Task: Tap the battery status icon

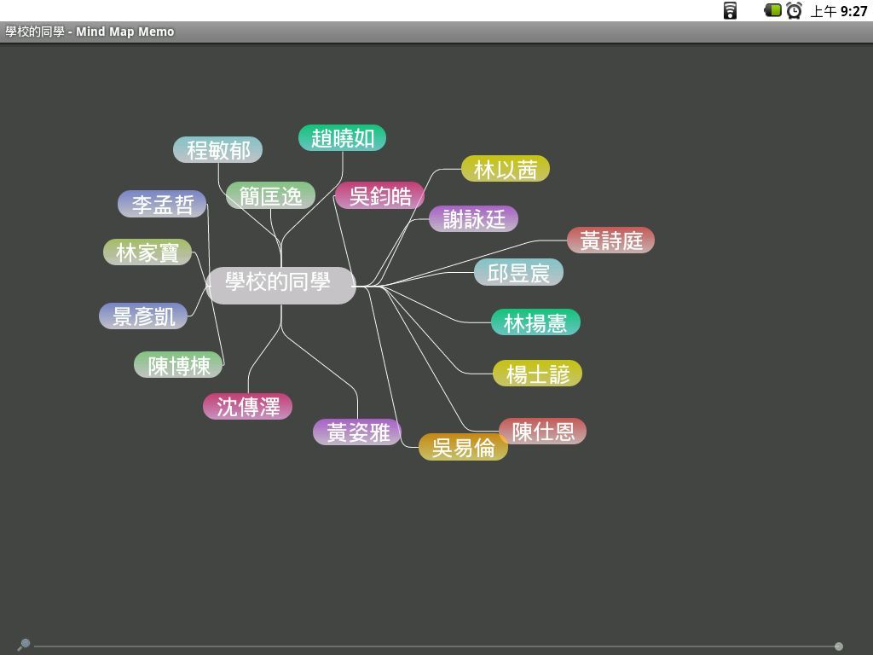Action: tap(772, 10)
